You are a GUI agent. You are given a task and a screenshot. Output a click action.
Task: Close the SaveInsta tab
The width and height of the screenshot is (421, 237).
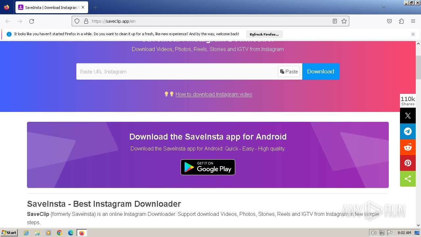pyautogui.click(x=83, y=7)
